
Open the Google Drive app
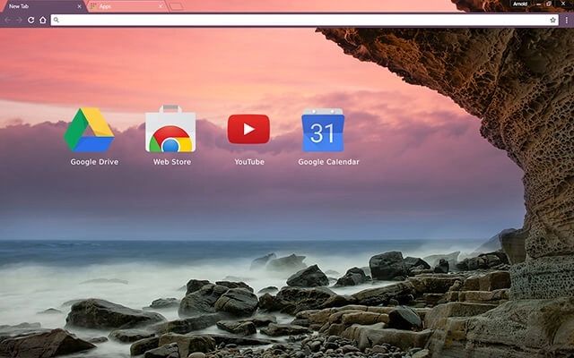tap(89, 130)
